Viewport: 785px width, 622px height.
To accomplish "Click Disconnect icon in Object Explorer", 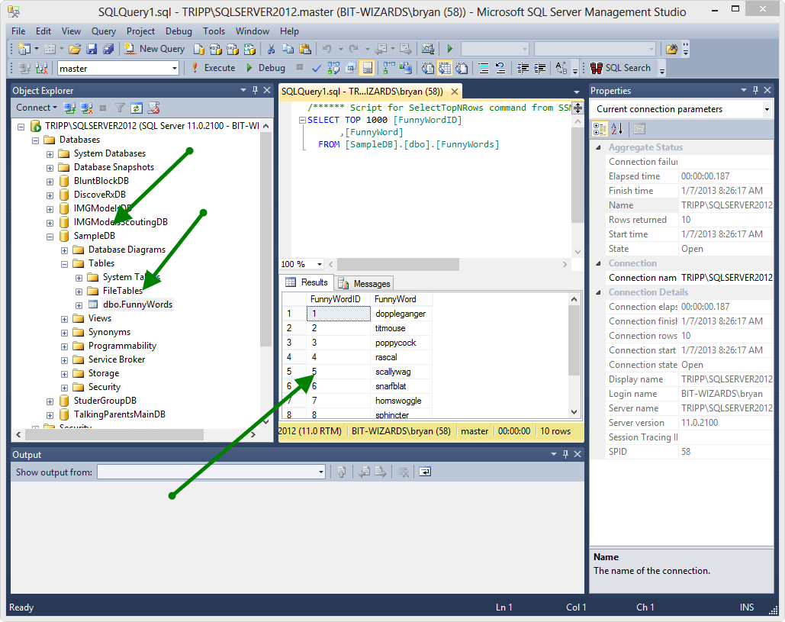I will click(x=87, y=108).
